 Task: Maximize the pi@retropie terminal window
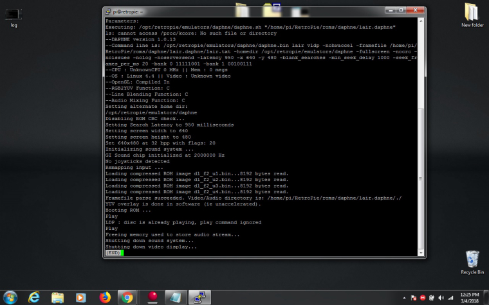(401, 10)
